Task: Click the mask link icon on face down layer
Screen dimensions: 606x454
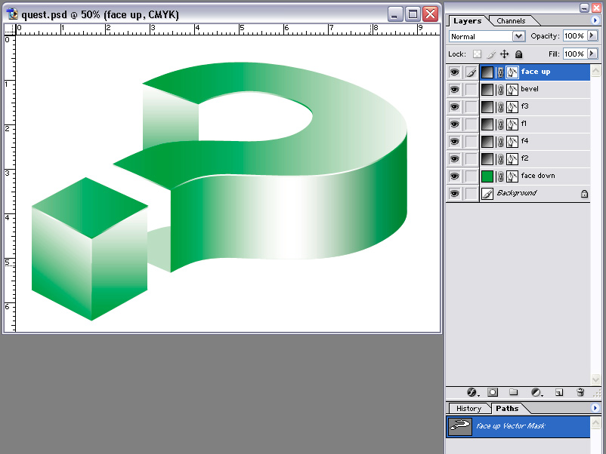Action: 500,176
